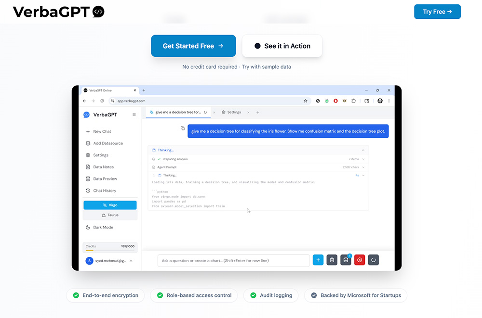
Task: Click the database icon with badge
Action: click(346, 260)
